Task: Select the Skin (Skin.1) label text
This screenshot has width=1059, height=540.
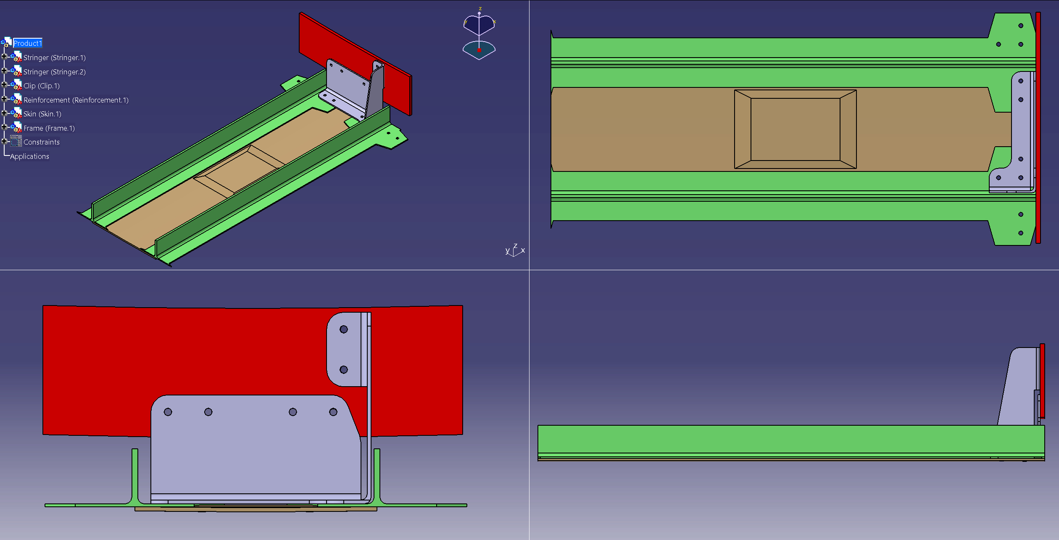Action: tap(42, 114)
